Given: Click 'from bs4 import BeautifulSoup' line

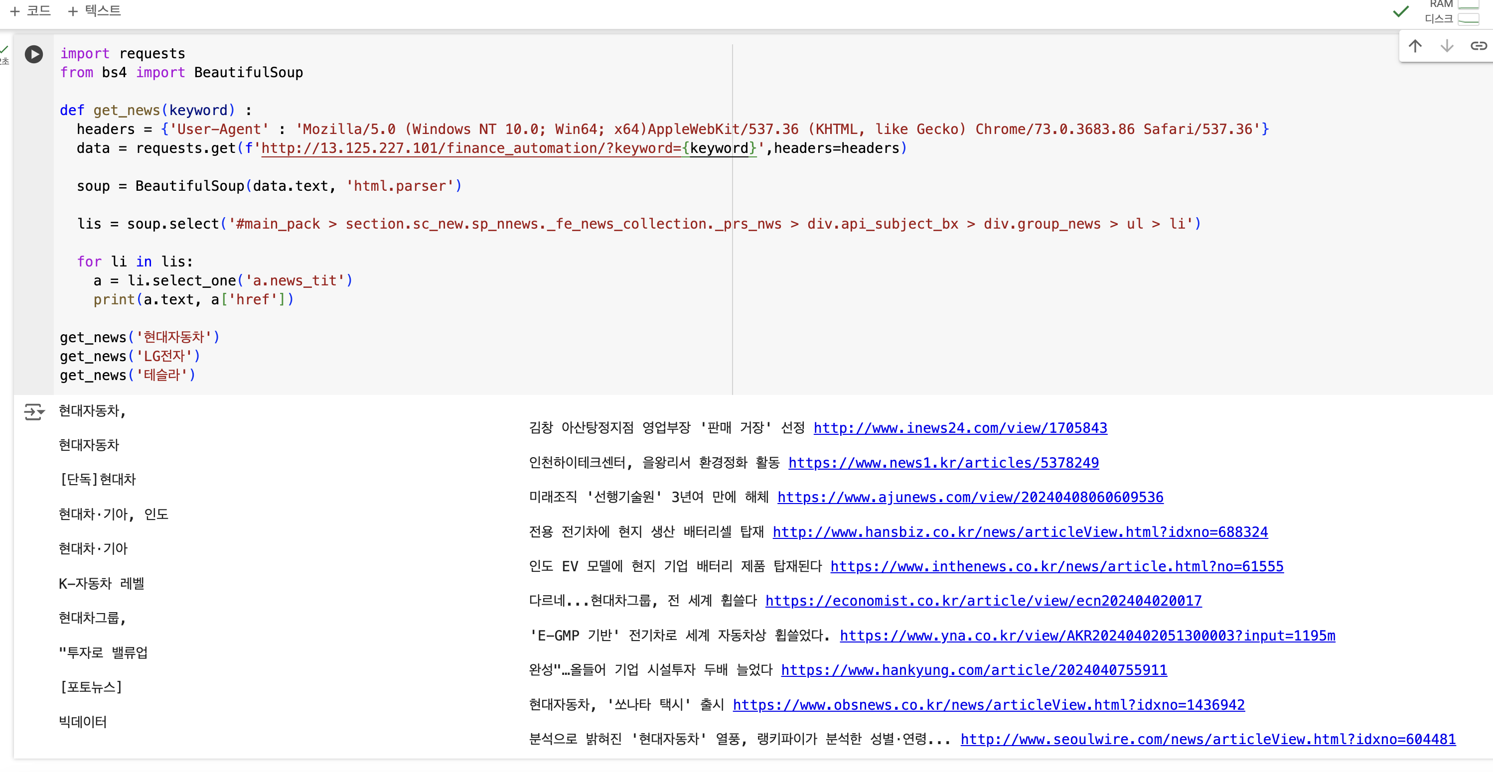Looking at the screenshot, I should [x=181, y=73].
